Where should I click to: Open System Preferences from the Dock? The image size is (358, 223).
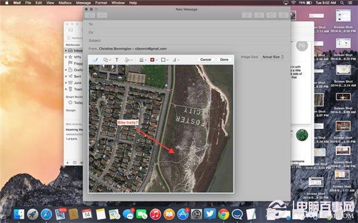click(x=196, y=214)
